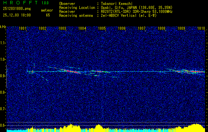The height and width of the screenshot is (132, 208).
Task: Click time marker 1807
Action: pos(142,28)
